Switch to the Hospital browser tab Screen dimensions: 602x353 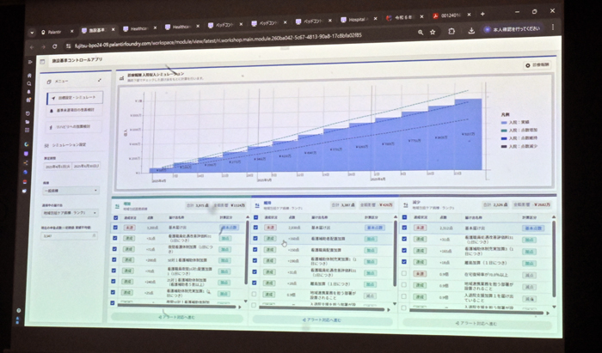359,16
